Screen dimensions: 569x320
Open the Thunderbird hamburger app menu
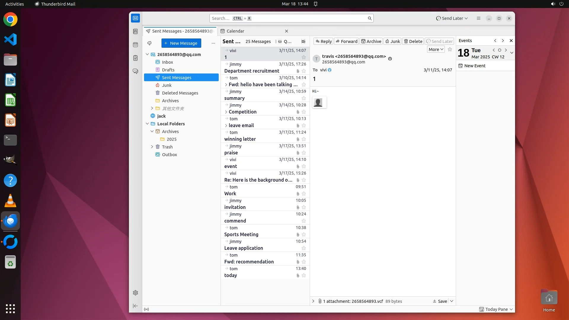[x=478, y=18]
